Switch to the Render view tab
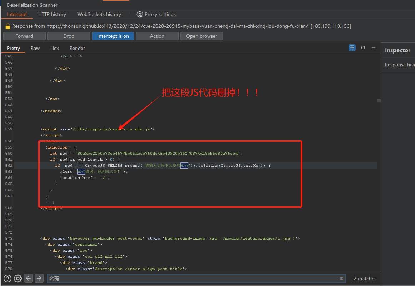Image resolution: width=415 pixels, height=286 pixels. pyautogui.click(x=77, y=48)
